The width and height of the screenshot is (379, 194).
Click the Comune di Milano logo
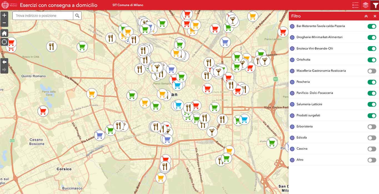[x=9, y=5]
